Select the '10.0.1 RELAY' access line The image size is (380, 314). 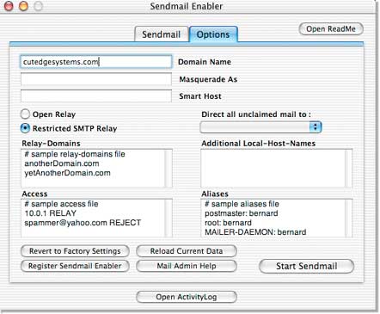(51, 213)
